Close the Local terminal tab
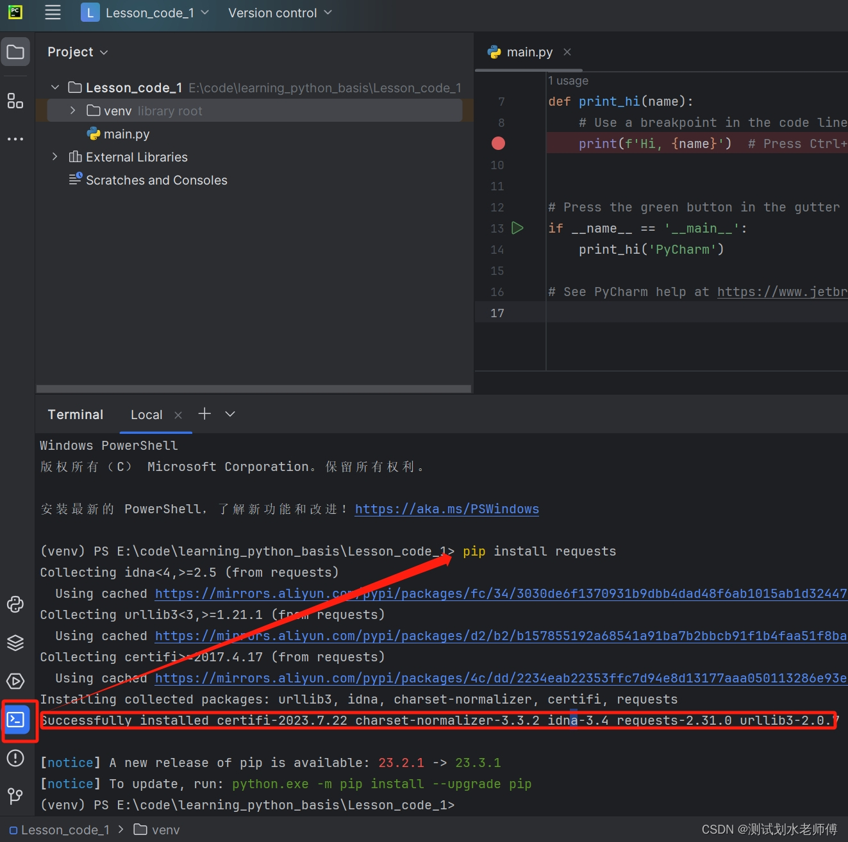This screenshot has height=842, width=848. pos(178,415)
